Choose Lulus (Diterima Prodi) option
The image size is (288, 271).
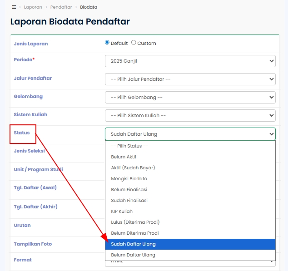click(135, 222)
